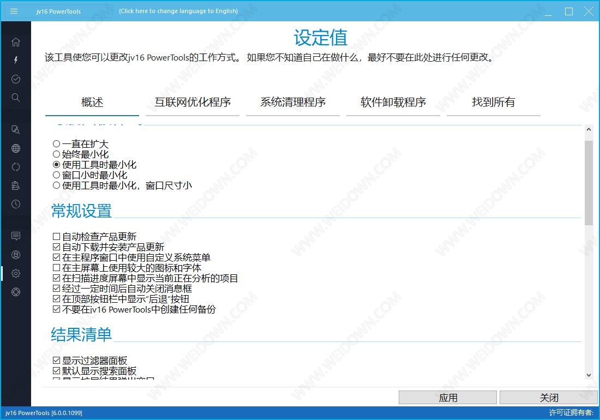Maximize the jv16 PowerTools window

tap(569, 11)
